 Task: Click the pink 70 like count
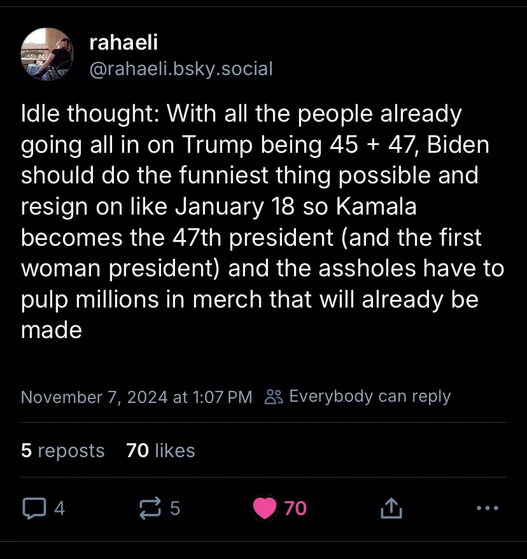pyautogui.click(x=295, y=508)
